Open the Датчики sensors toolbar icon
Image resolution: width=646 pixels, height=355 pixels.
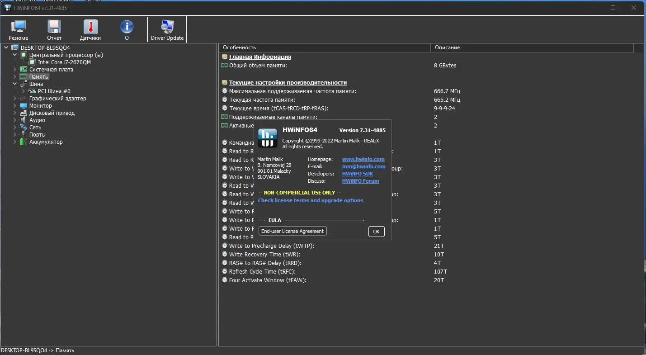point(90,30)
